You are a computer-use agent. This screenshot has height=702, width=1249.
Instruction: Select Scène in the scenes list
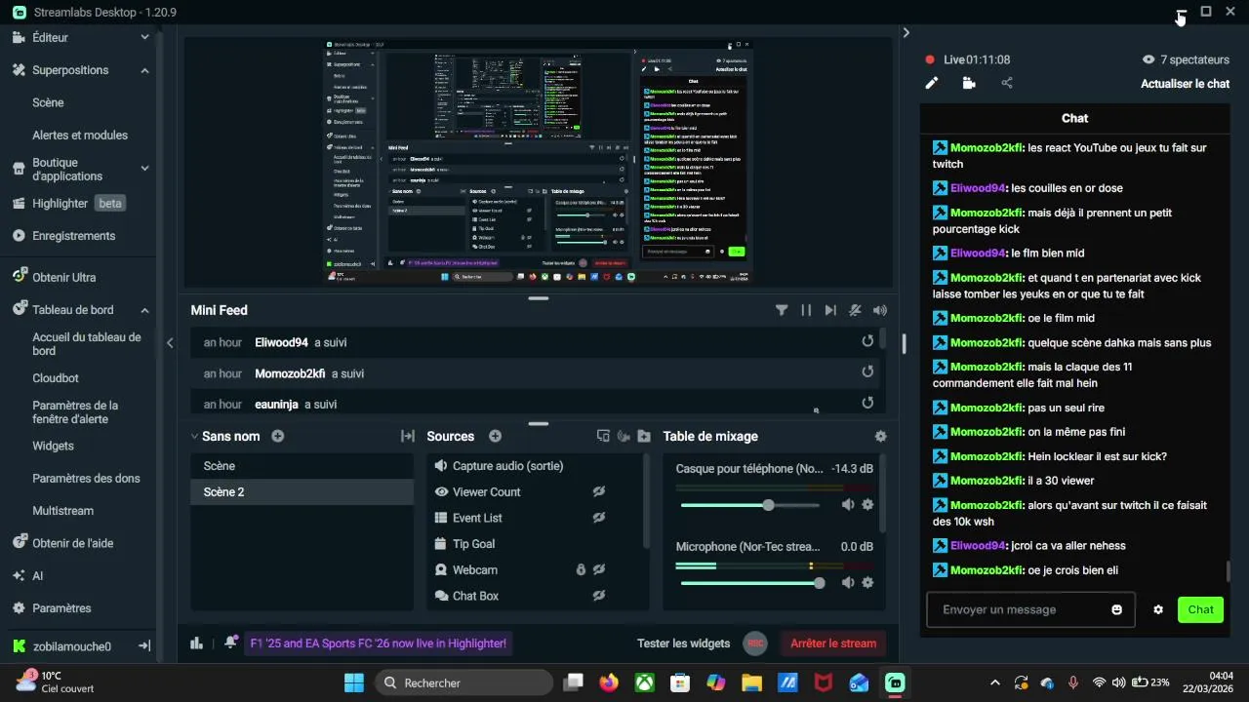[x=302, y=466]
